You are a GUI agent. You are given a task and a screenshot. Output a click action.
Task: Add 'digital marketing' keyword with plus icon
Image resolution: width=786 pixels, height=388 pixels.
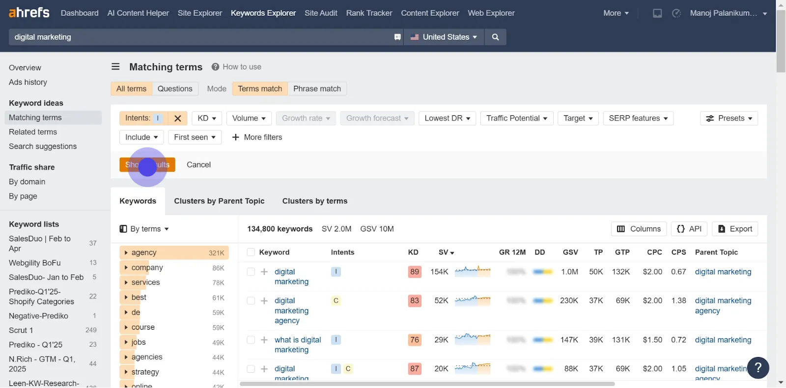click(x=264, y=272)
